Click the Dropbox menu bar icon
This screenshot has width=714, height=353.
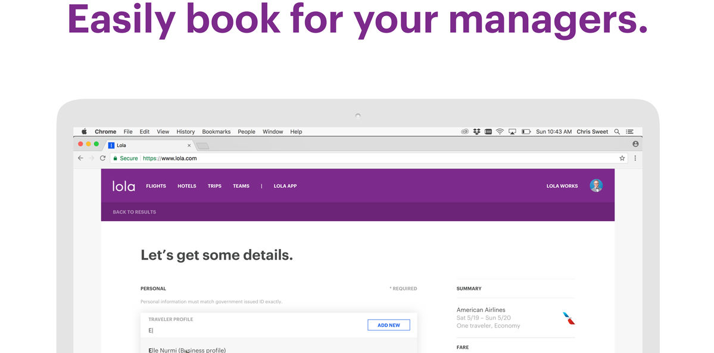(x=477, y=132)
